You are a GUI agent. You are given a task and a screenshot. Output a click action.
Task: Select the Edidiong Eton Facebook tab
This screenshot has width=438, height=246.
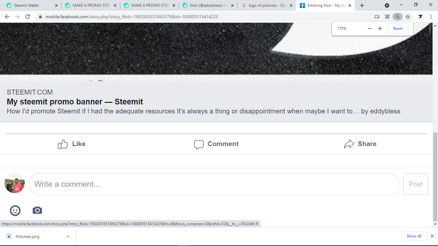coord(325,5)
